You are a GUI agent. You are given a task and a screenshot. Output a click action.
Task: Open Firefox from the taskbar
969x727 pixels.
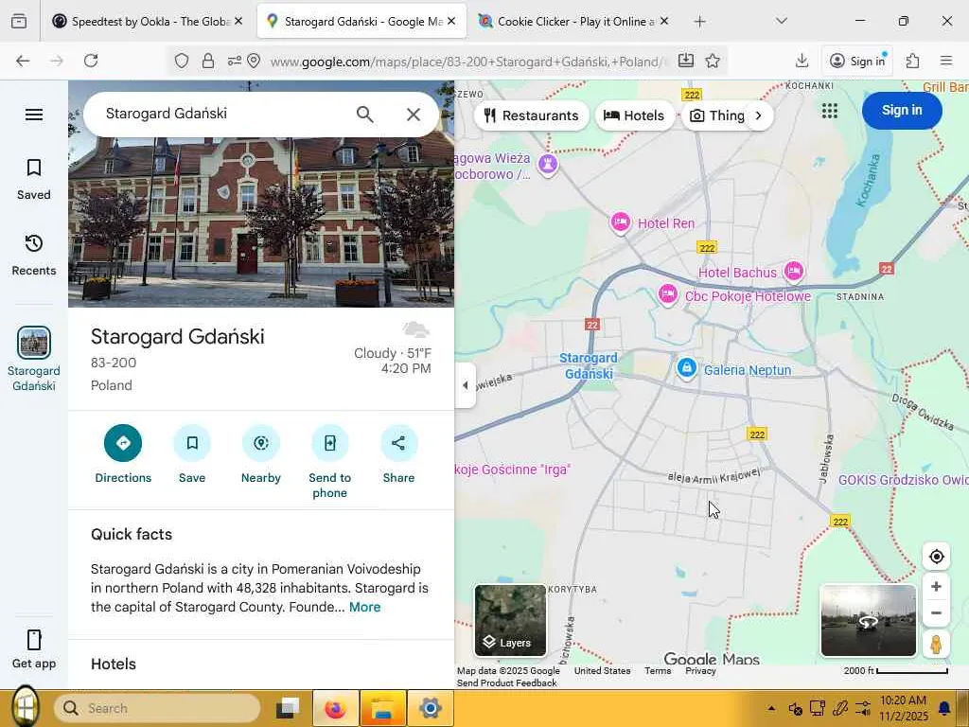pos(336,708)
